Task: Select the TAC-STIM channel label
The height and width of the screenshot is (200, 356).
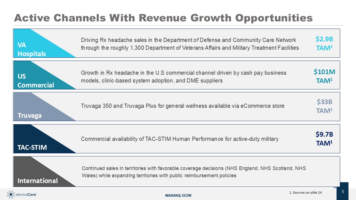Action: point(32,147)
